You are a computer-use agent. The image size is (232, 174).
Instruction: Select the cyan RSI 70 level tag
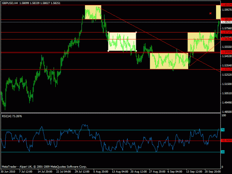pyautogui.click(x=223, y=130)
